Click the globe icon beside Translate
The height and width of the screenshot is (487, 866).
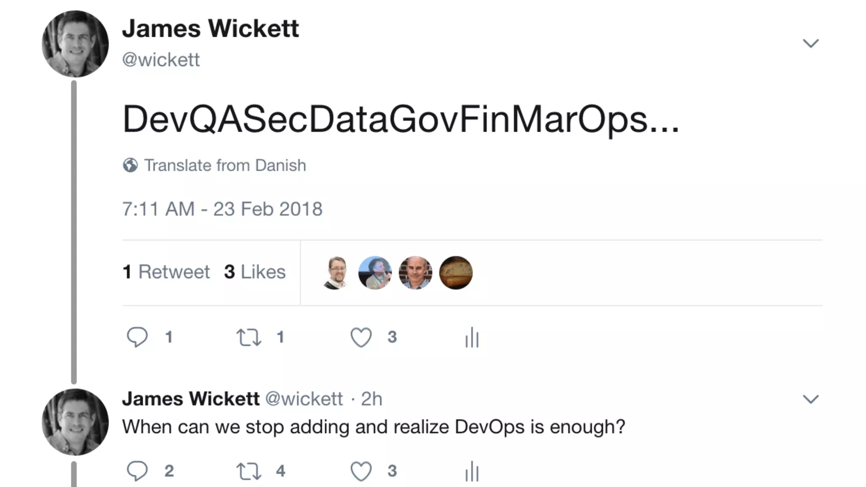point(130,165)
